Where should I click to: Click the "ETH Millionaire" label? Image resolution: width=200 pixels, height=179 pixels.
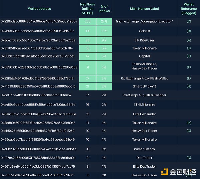tap(144, 105)
